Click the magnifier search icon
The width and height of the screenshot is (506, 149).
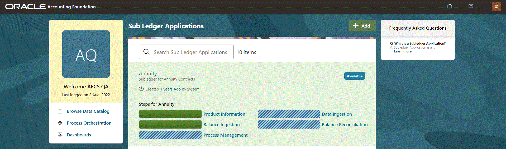pos(146,52)
